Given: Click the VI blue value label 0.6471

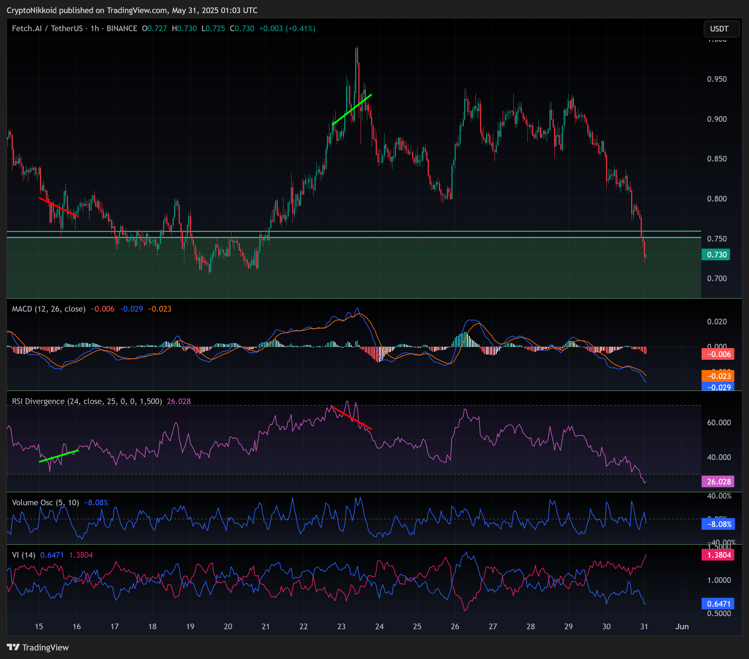Looking at the screenshot, I should point(718,604).
